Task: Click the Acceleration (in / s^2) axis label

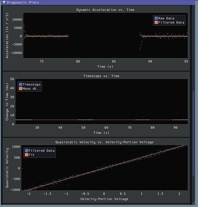Action: pyautogui.click(x=7, y=36)
